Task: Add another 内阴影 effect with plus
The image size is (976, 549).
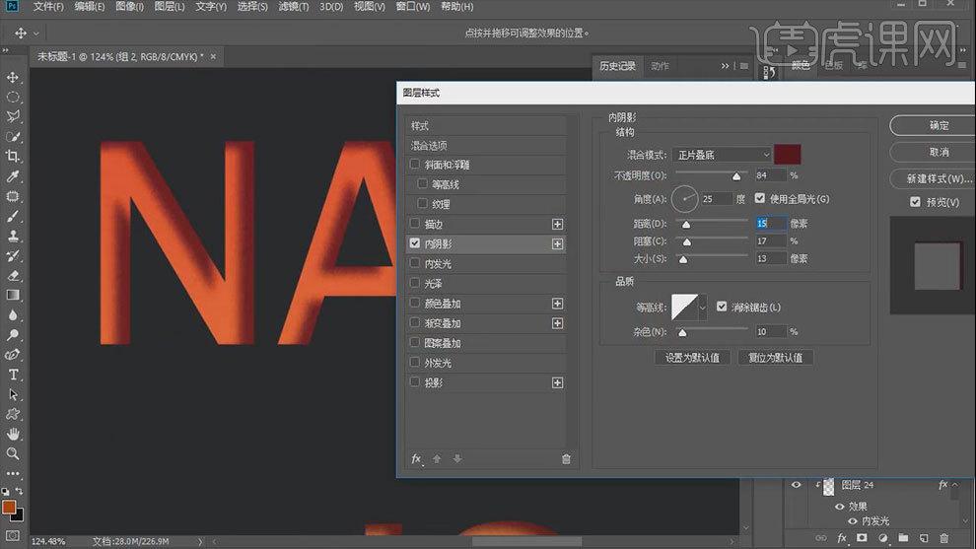Action: pos(557,244)
